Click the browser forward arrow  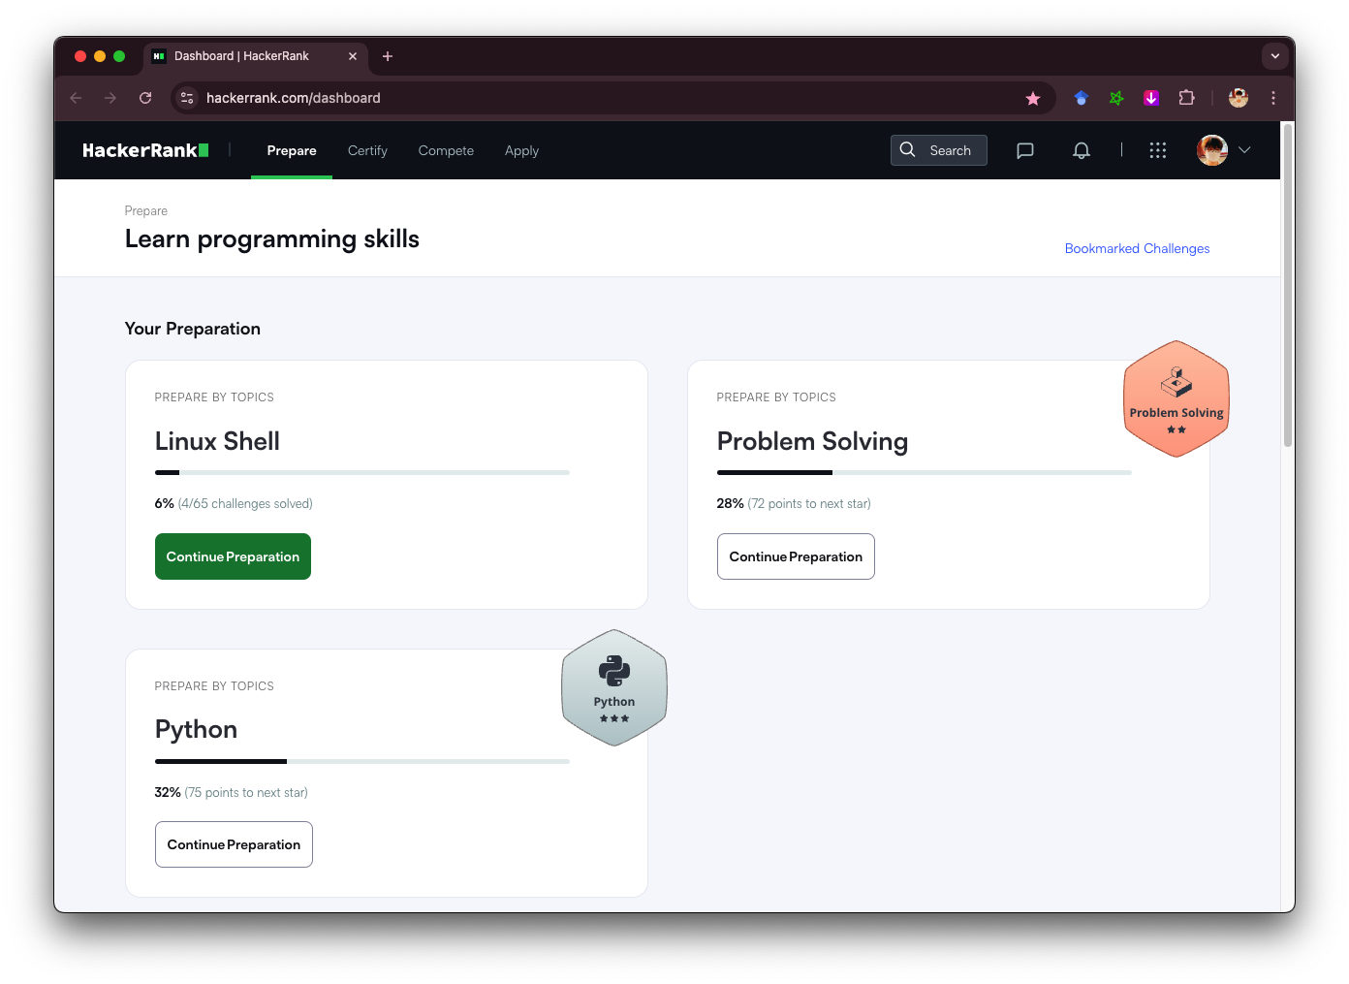tap(110, 98)
